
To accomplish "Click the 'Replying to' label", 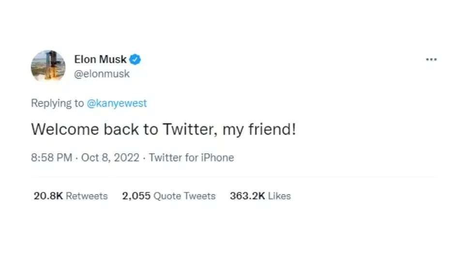I will (58, 103).
